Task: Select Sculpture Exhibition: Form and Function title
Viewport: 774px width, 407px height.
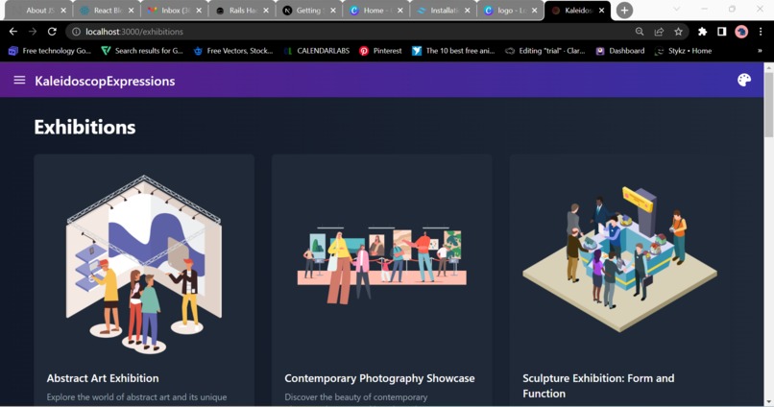Action: 598,385
